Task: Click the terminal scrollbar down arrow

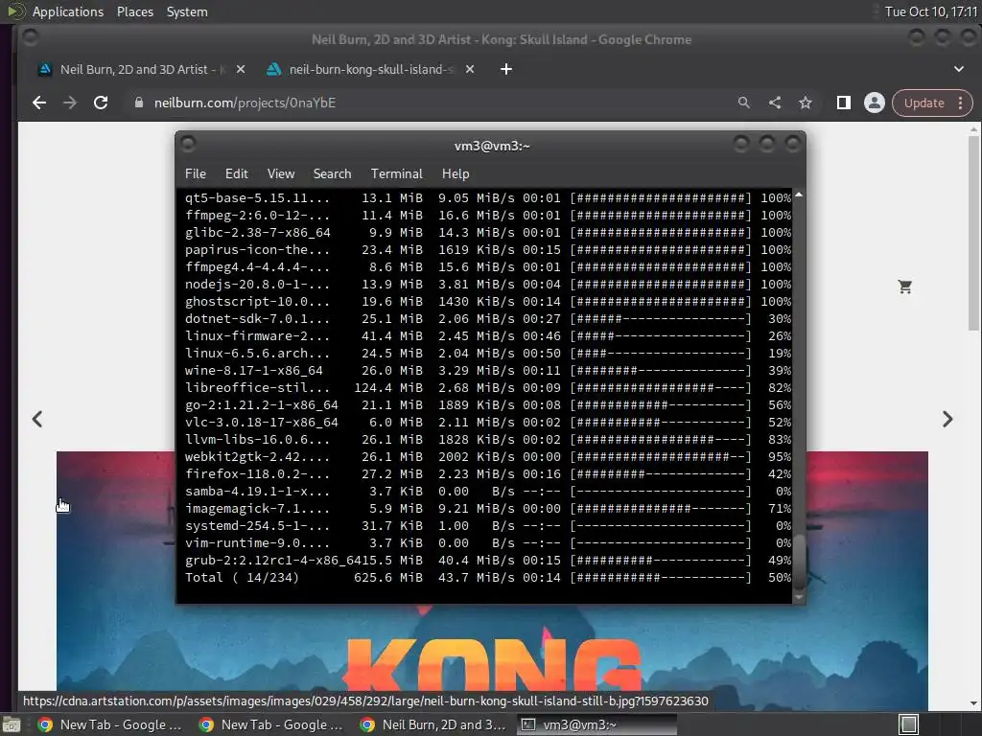Action: [799, 598]
